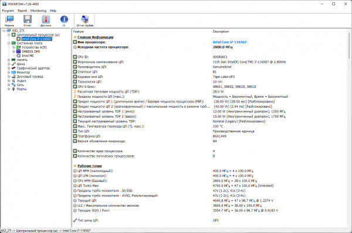Collapse the Системная плата node

(x=9, y=43)
